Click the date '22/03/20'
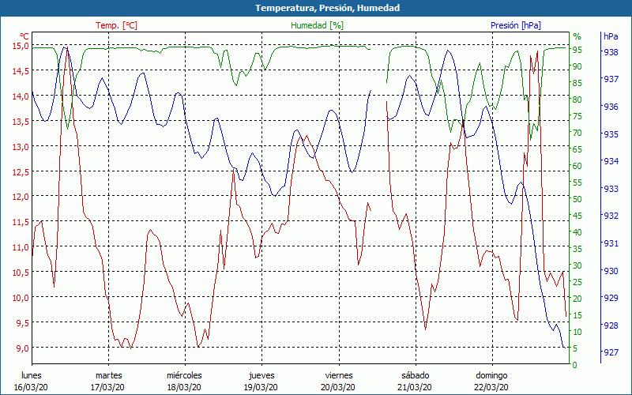Screen dimensions: 632x395 [491, 387]
